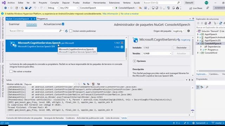Image resolution: width=225 pixels, height=126 pixels.
Task: Click the Output panel horizontal scrollbar
Action: pyautogui.click(x=44, y=115)
